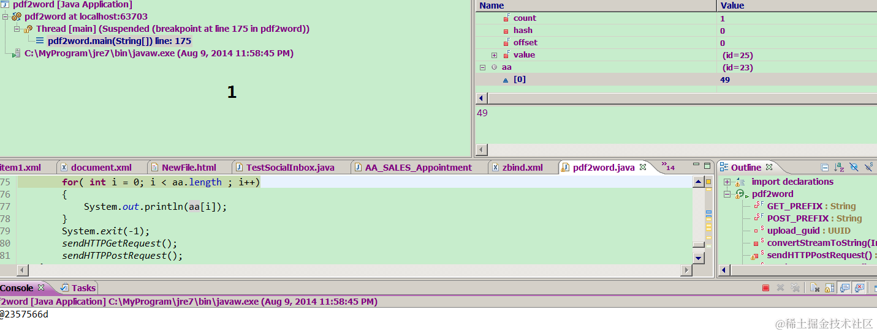
Task: Toggle show console when standard error changes
Action: tap(859, 288)
